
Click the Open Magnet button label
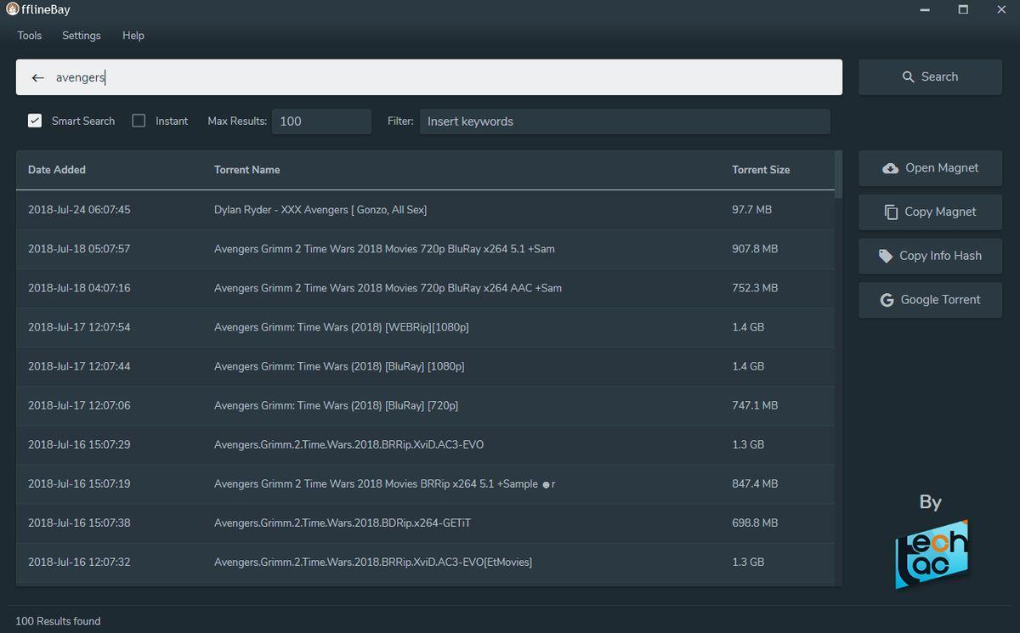click(x=942, y=168)
